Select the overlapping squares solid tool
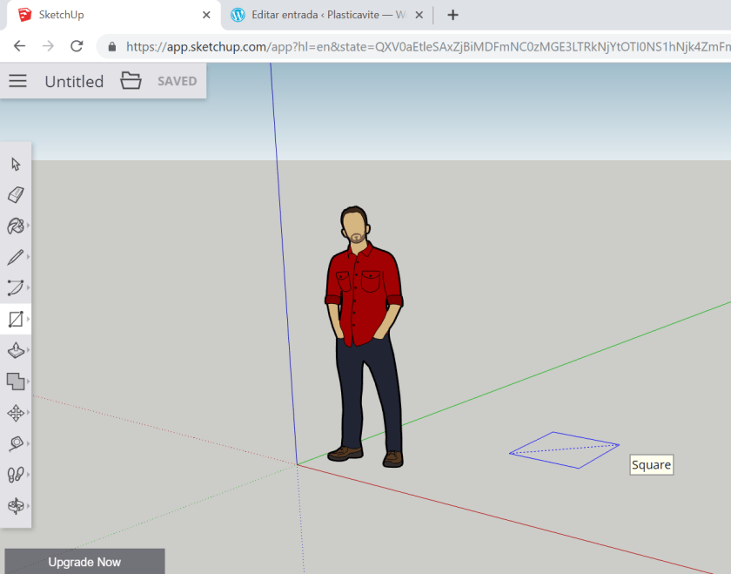 [x=16, y=381]
